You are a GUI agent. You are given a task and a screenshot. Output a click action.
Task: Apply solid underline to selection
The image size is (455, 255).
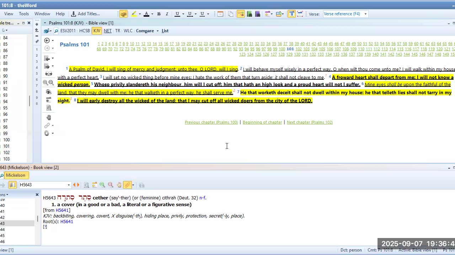coord(177,14)
